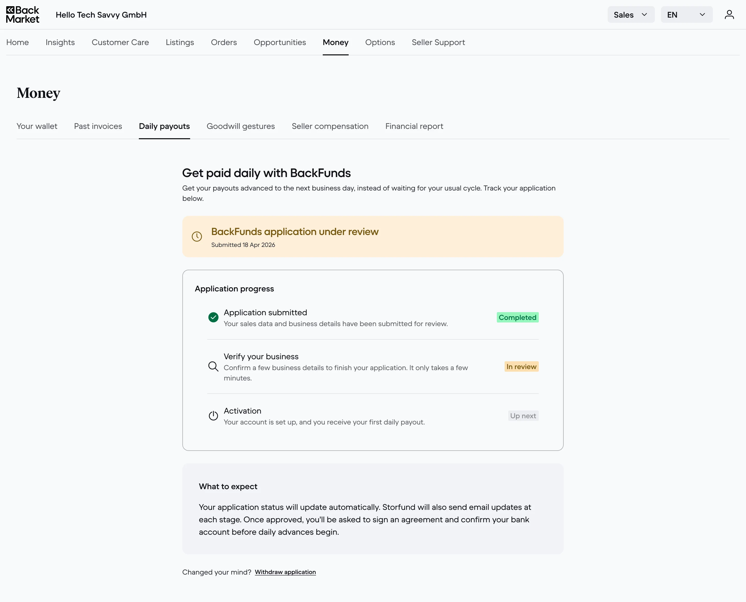Click the Hello Tech Savvy GmbH name
The height and width of the screenshot is (602, 746).
point(101,14)
